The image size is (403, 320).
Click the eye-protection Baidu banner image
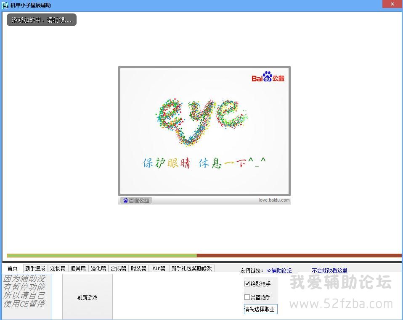[204, 131]
